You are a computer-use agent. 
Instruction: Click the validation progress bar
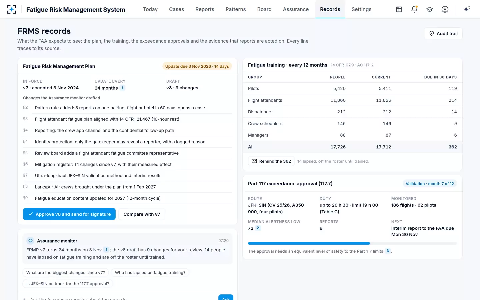click(x=352, y=243)
